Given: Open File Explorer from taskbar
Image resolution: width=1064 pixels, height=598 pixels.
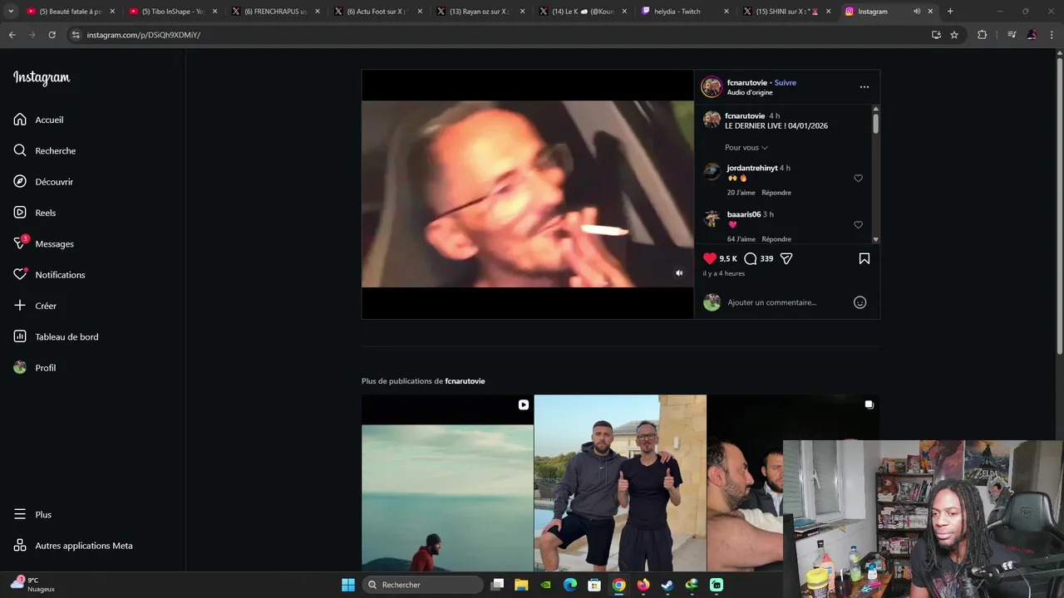Looking at the screenshot, I should click(x=521, y=585).
